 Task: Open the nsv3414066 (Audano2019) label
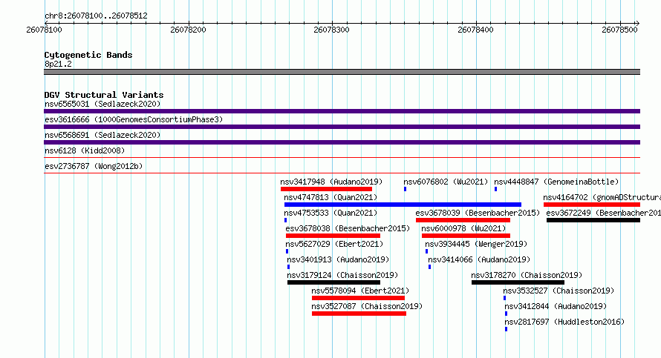(479, 259)
